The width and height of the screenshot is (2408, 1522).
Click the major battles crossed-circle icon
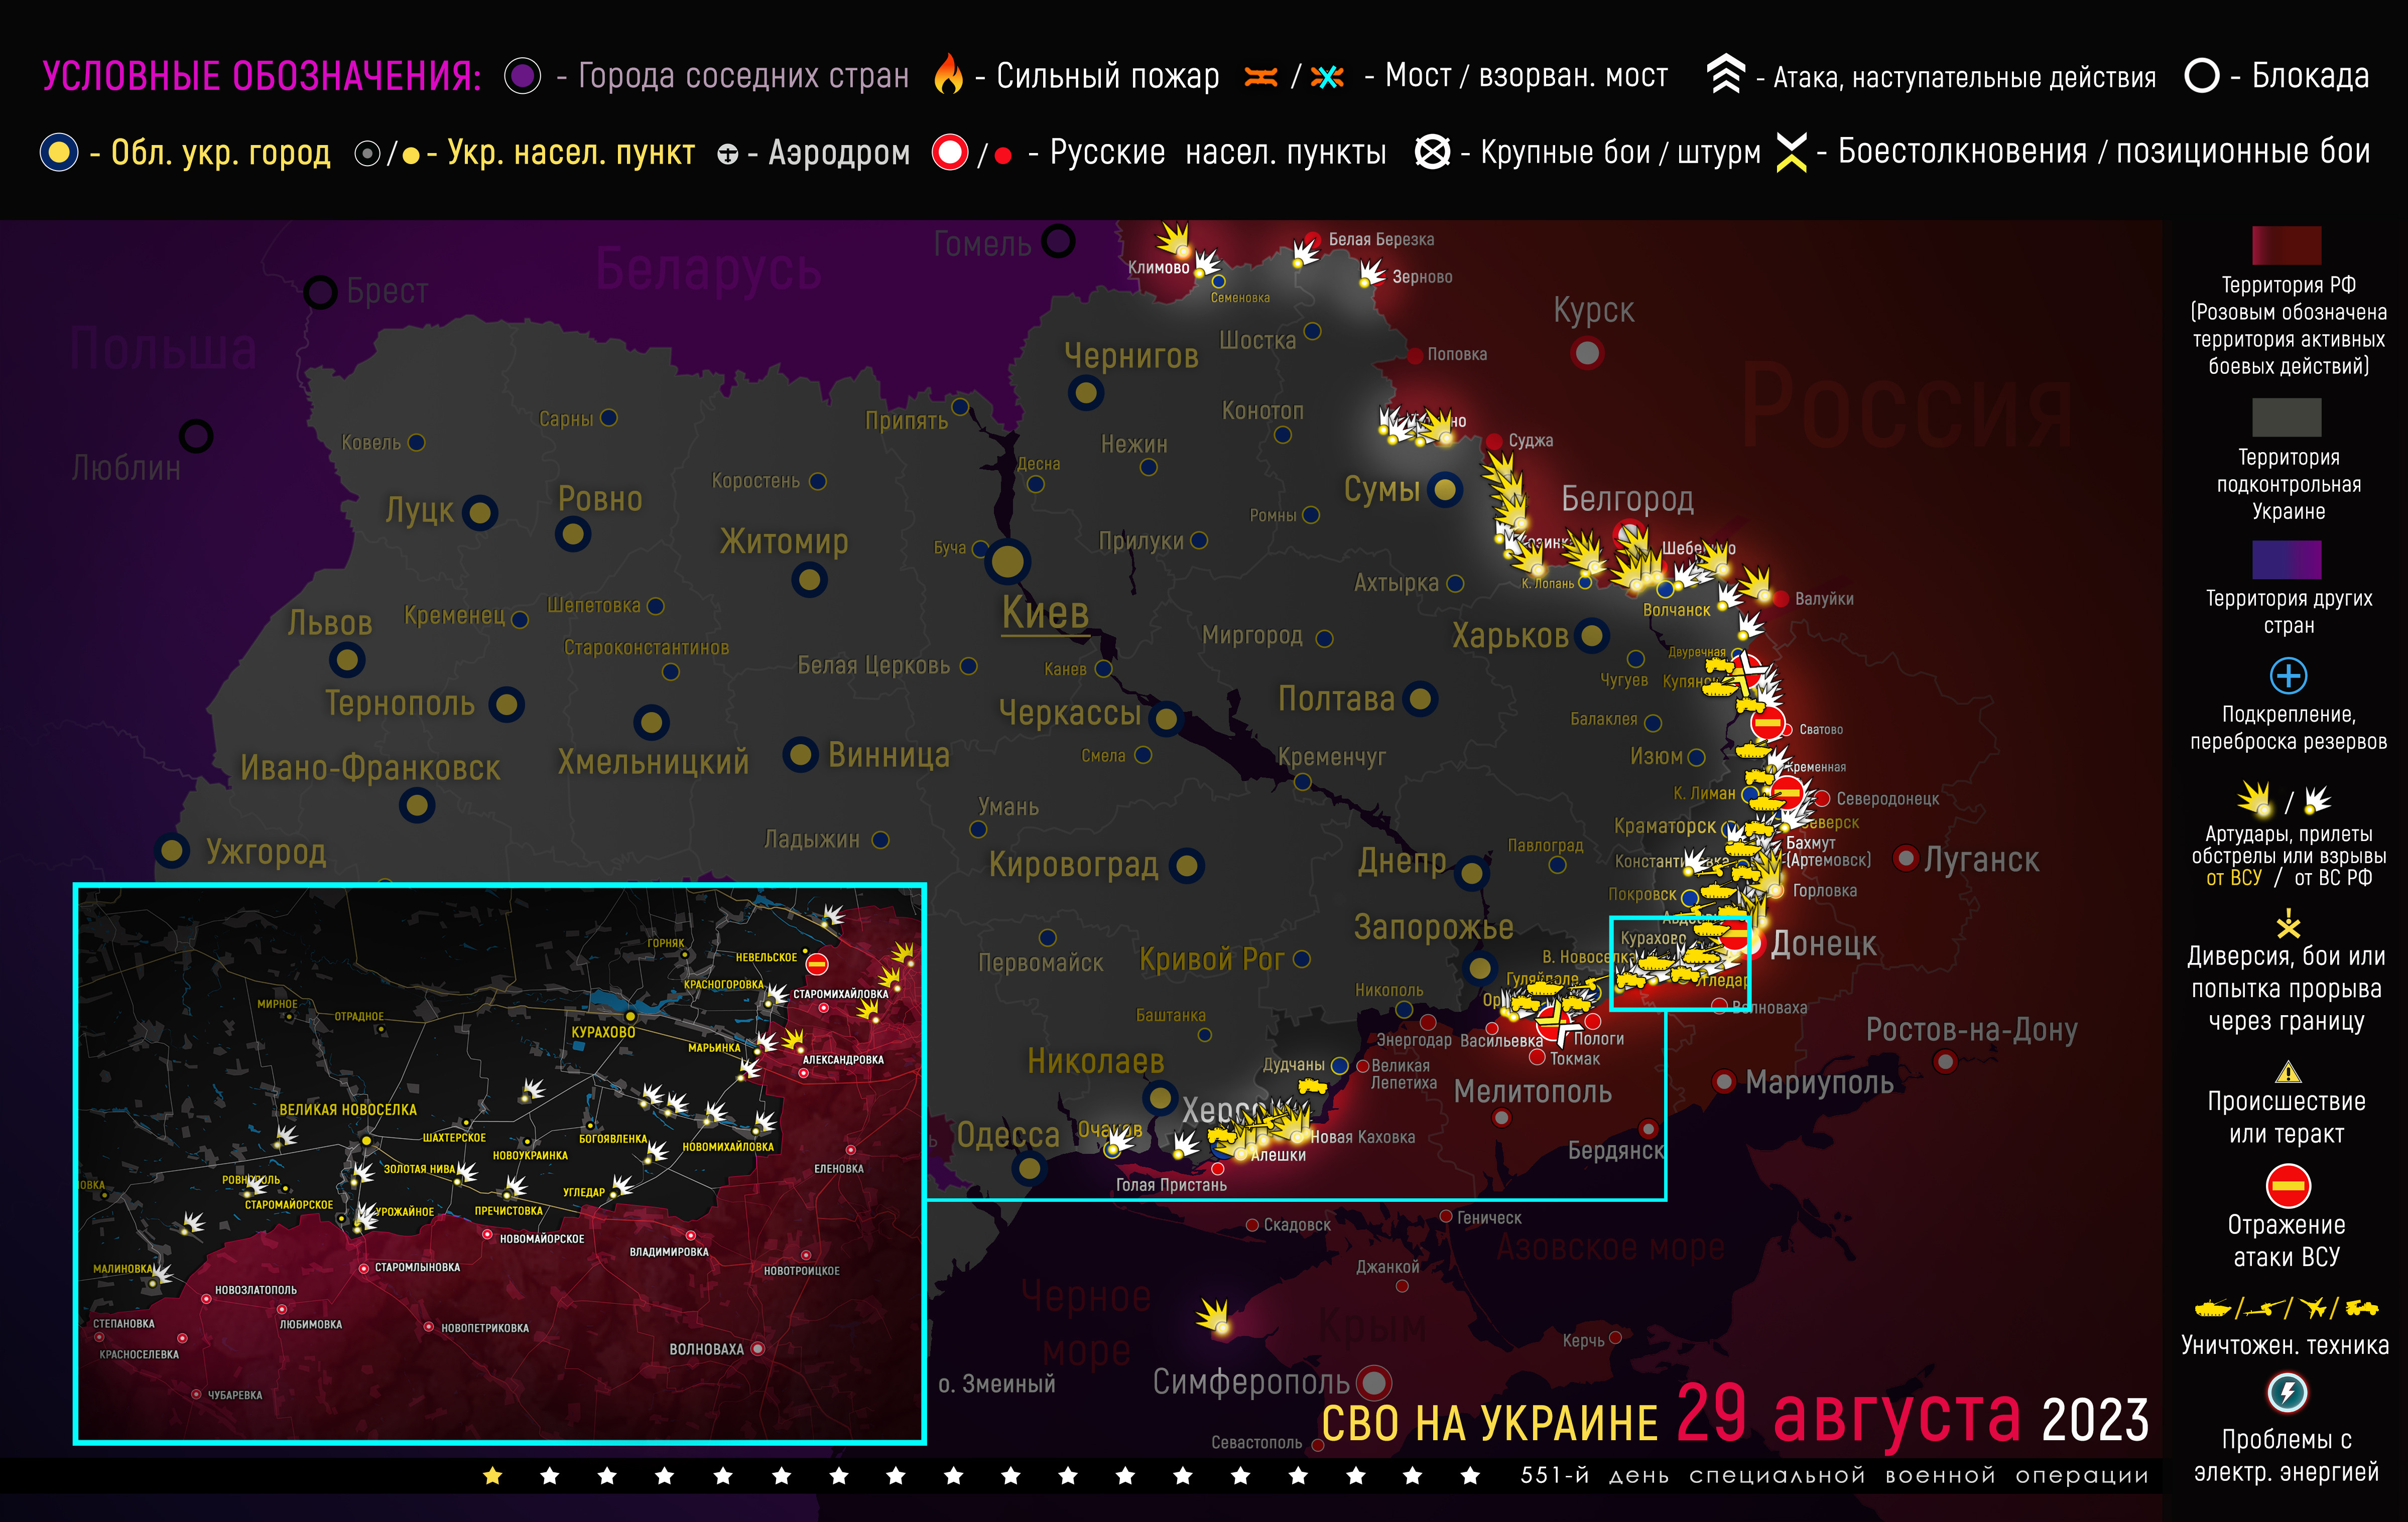point(1432,152)
